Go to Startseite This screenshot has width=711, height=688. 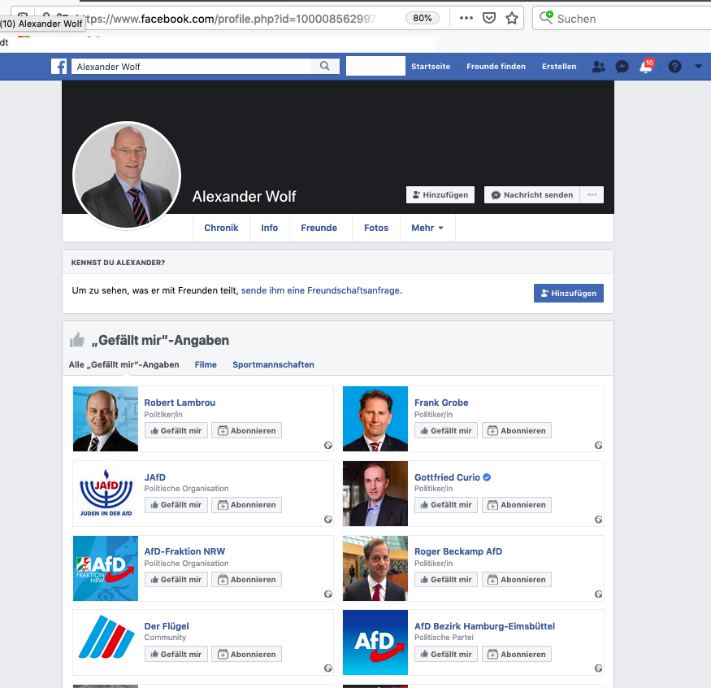(431, 66)
